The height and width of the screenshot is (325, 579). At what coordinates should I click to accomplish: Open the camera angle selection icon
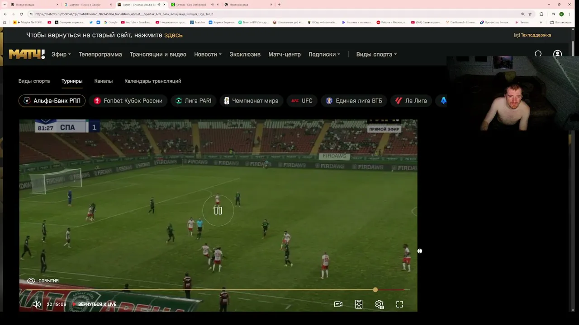(x=338, y=304)
